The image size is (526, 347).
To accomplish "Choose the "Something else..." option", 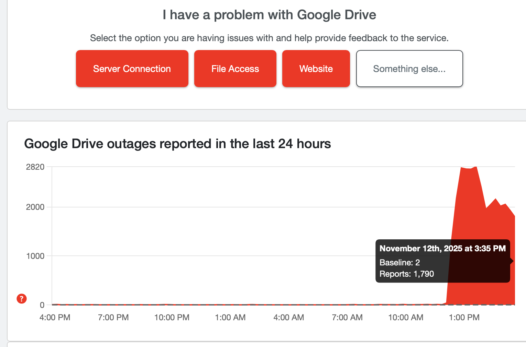I will pyautogui.click(x=409, y=68).
